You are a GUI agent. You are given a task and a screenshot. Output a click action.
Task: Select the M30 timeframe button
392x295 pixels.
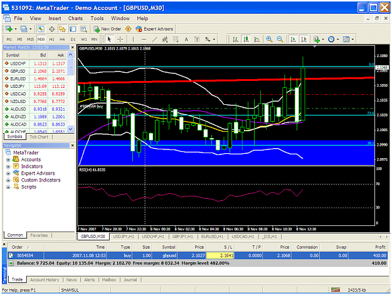point(41,40)
